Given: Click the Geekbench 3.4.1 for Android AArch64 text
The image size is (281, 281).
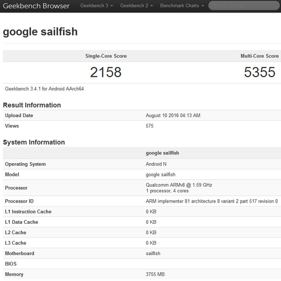Looking at the screenshot, I should [44, 89].
